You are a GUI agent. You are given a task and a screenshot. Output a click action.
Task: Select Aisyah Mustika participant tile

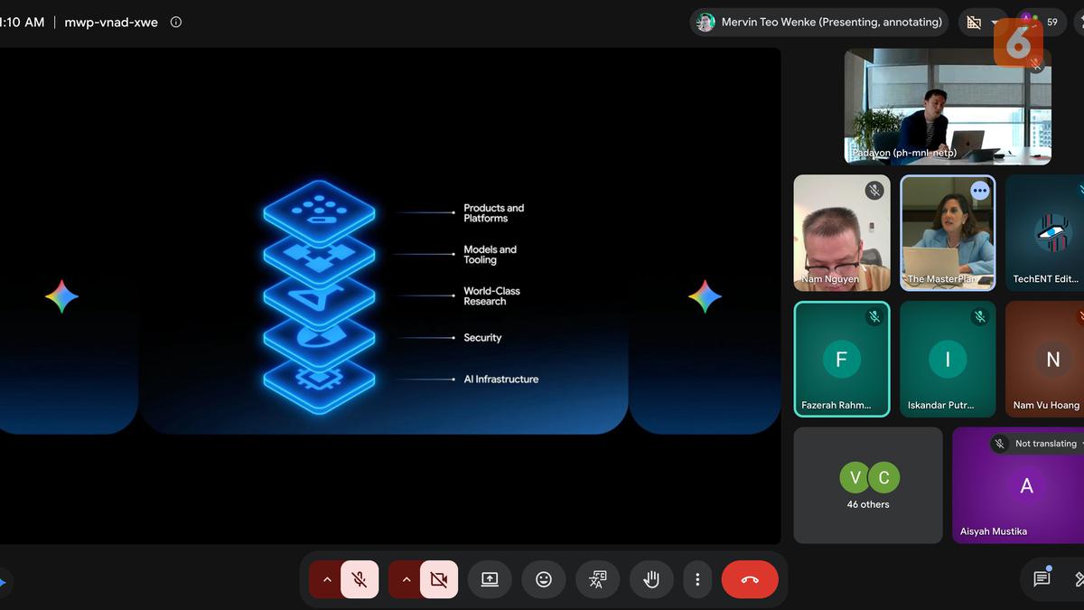pos(1018,485)
